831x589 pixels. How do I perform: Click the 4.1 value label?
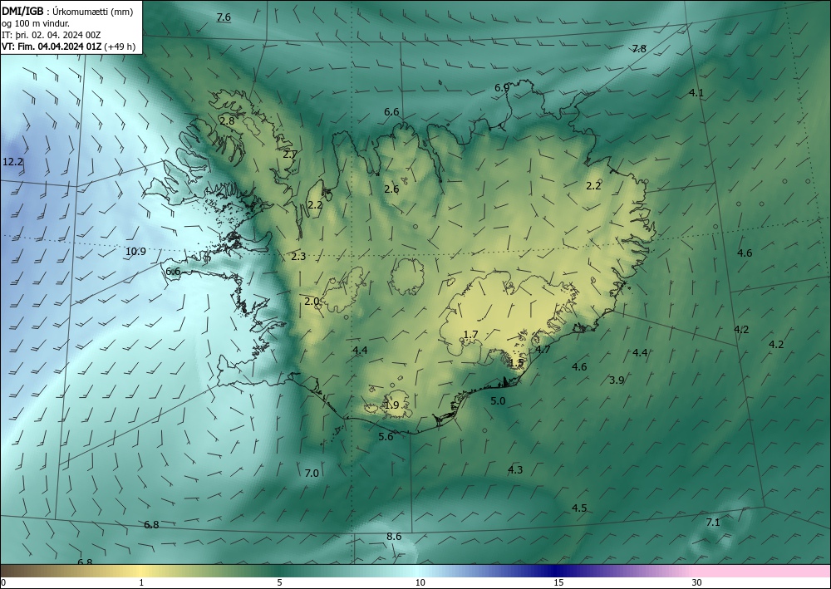696,93
